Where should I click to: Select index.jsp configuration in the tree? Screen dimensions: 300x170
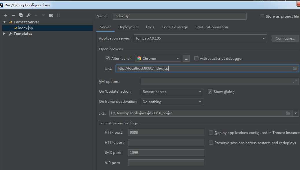coord(47,28)
